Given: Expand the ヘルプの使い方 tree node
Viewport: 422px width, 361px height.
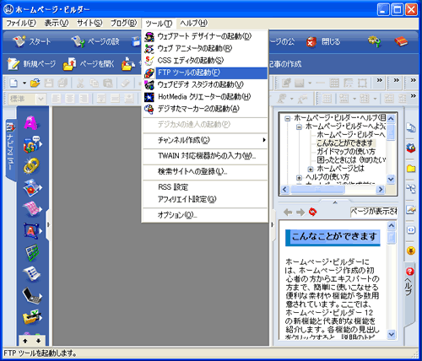Looking at the screenshot, I should (299, 178).
